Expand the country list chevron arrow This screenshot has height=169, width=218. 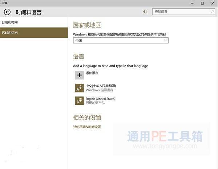coord(165,40)
